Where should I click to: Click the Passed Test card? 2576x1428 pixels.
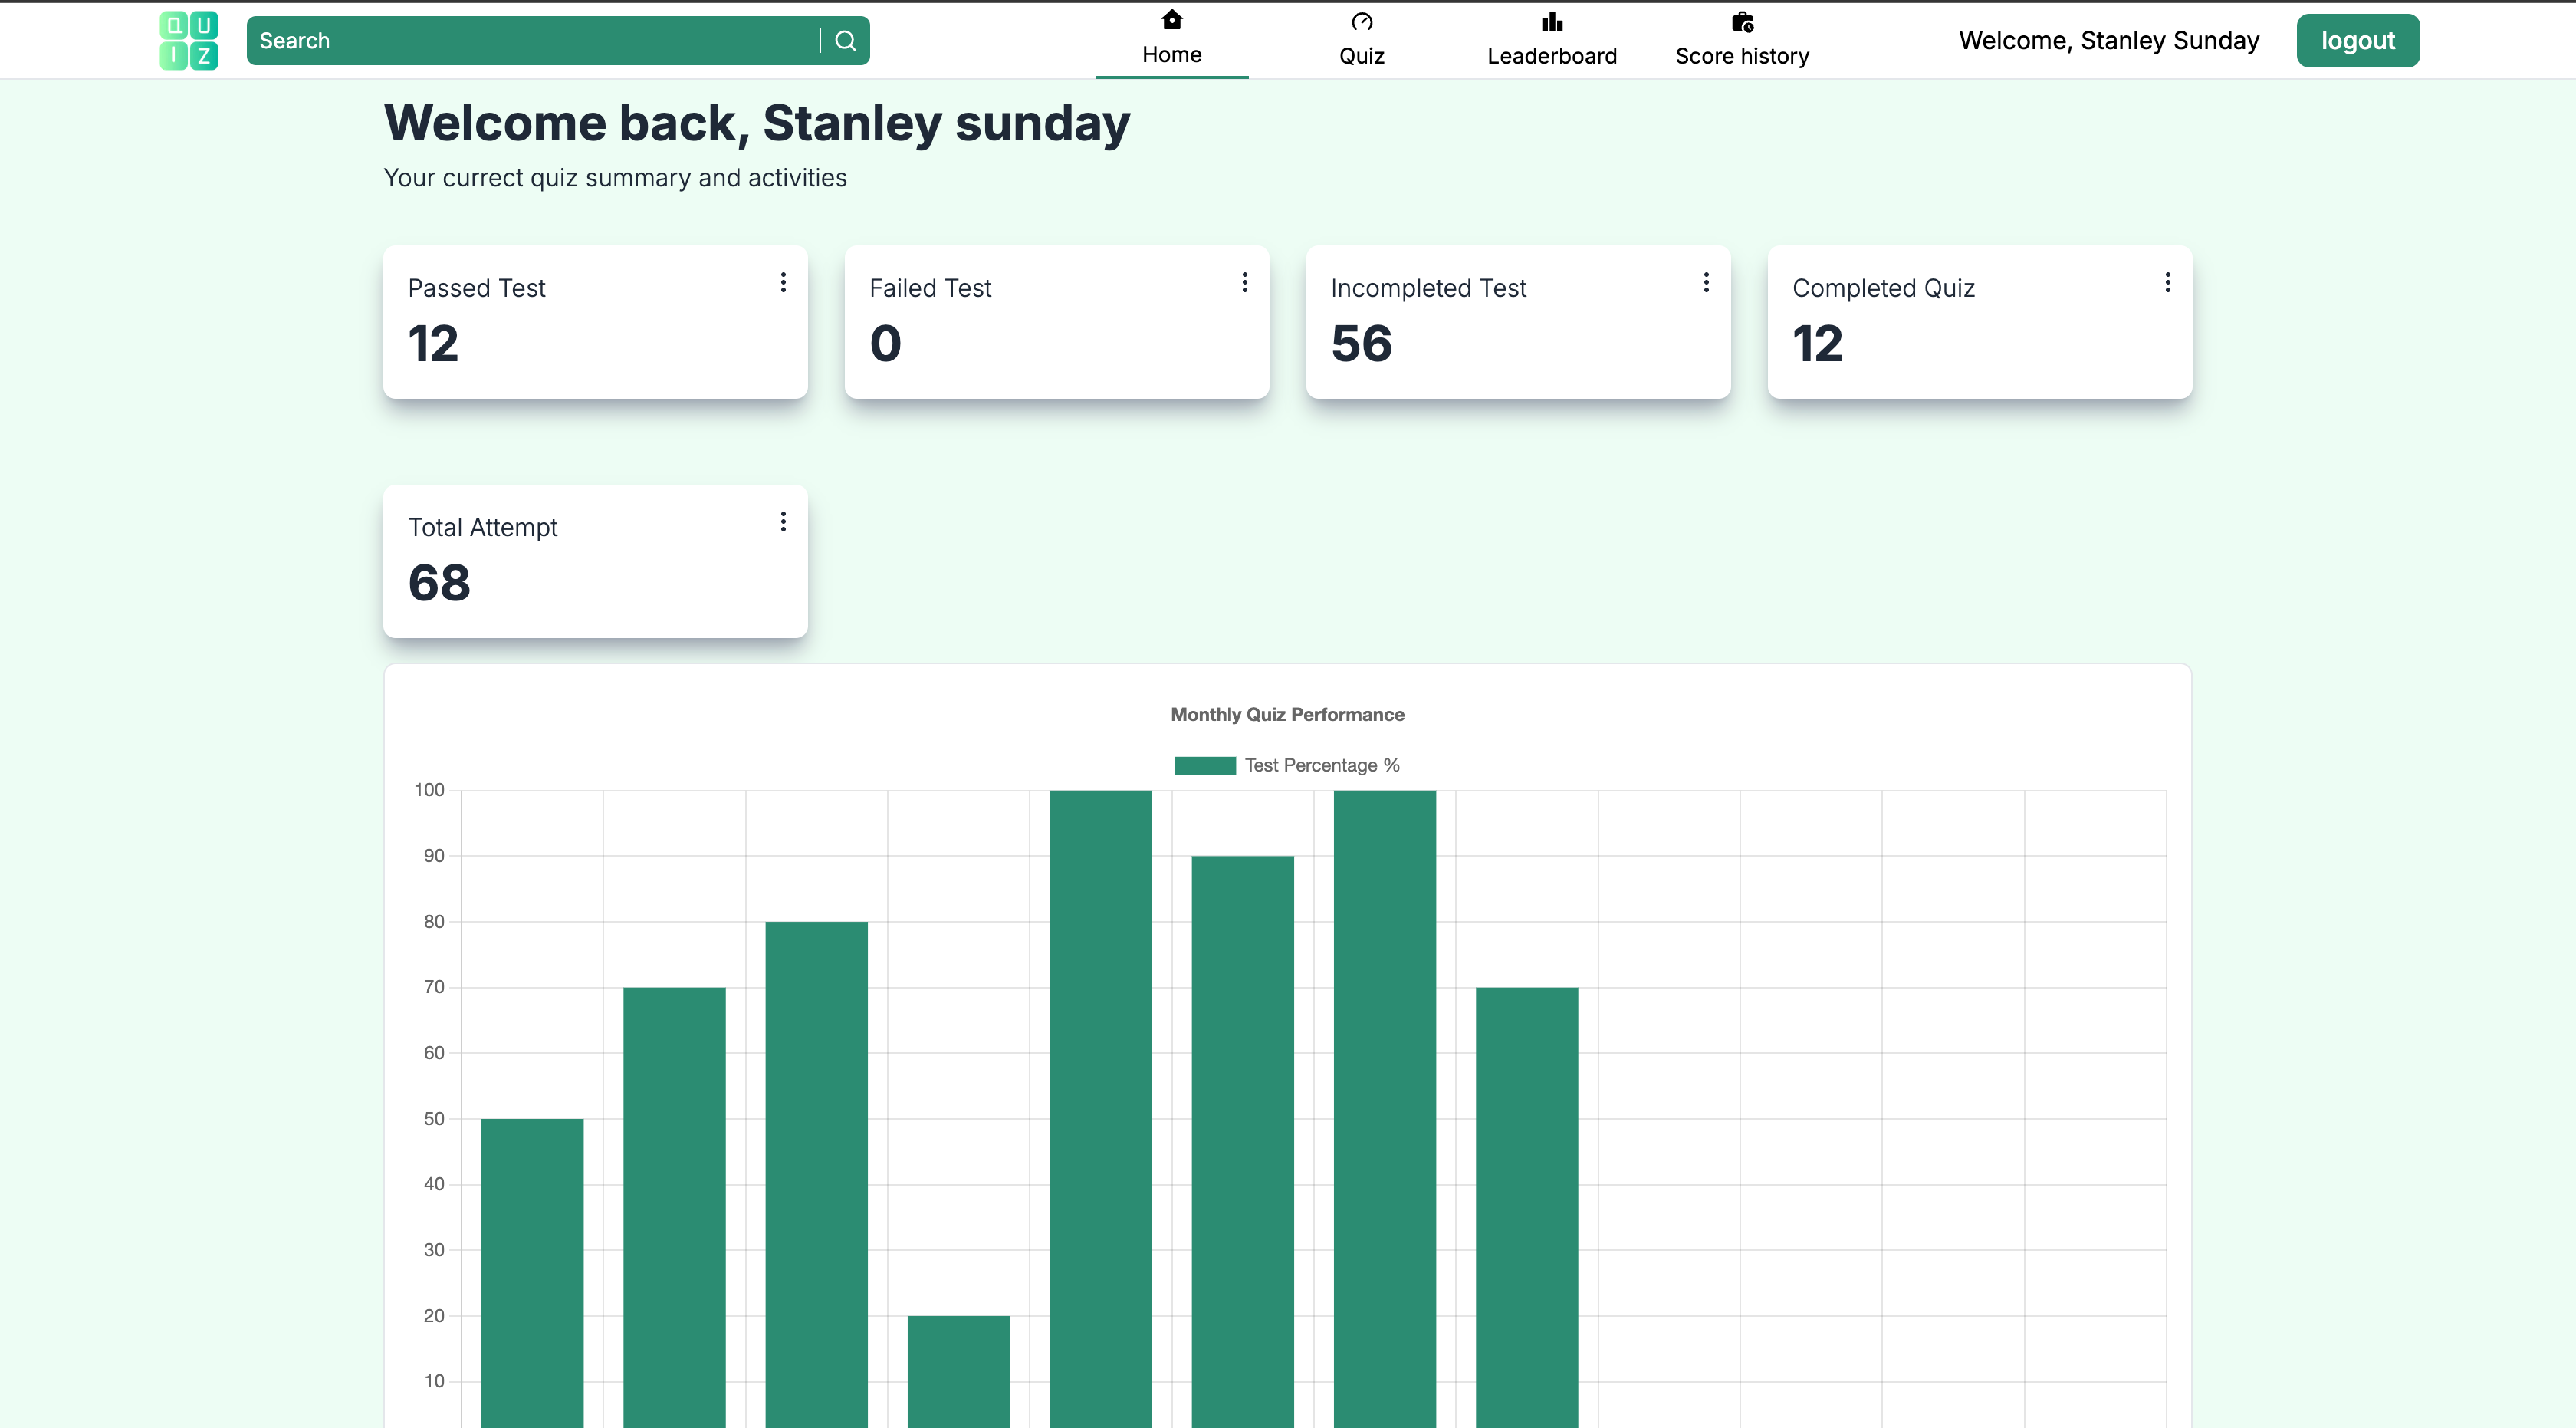pyautogui.click(x=595, y=322)
